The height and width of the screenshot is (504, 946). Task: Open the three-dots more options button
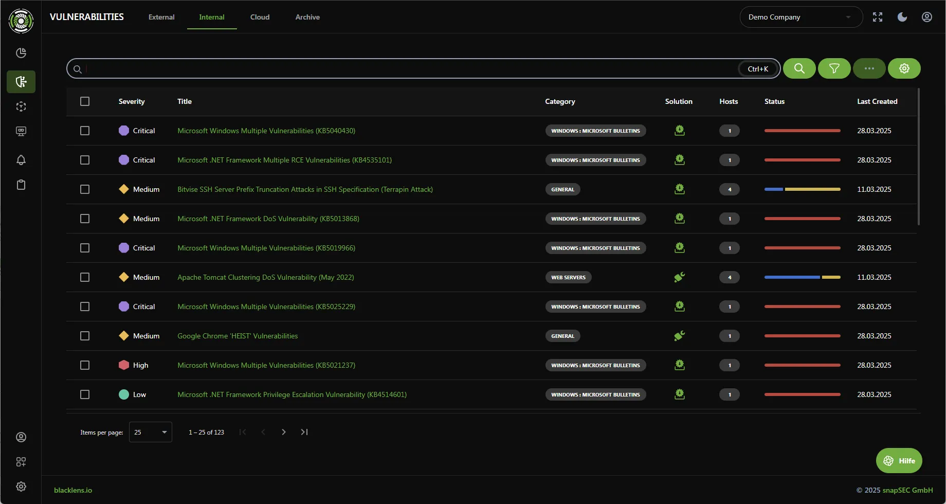click(x=869, y=68)
